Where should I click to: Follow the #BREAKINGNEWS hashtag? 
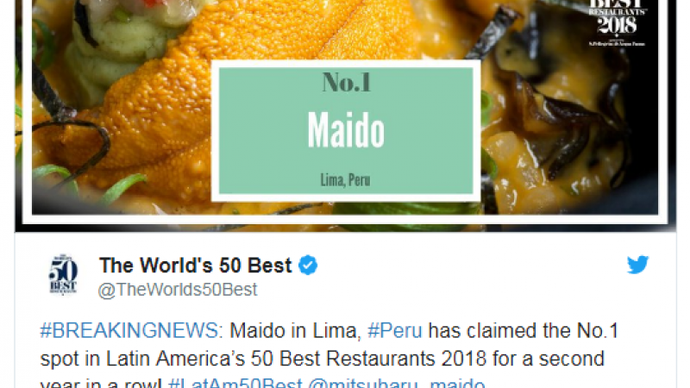pos(132,330)
